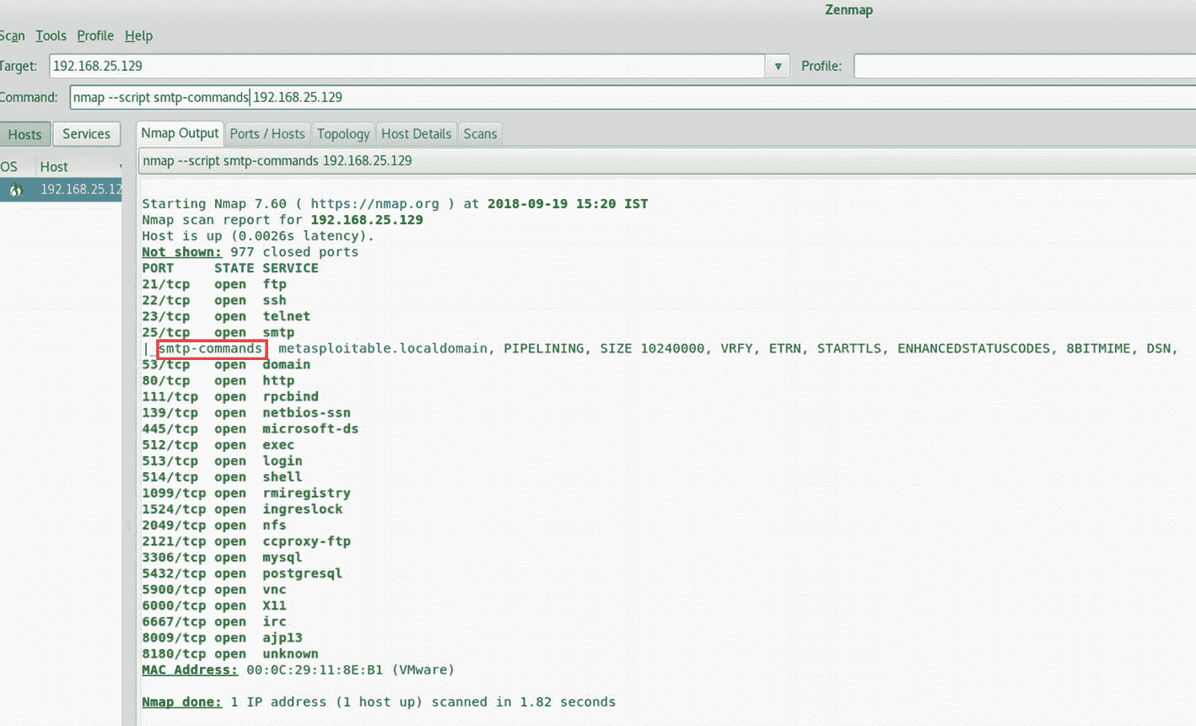This screenshot has height=726, width=1196.
Task: Click the 'Host is up' latency line
Action: 258,236
